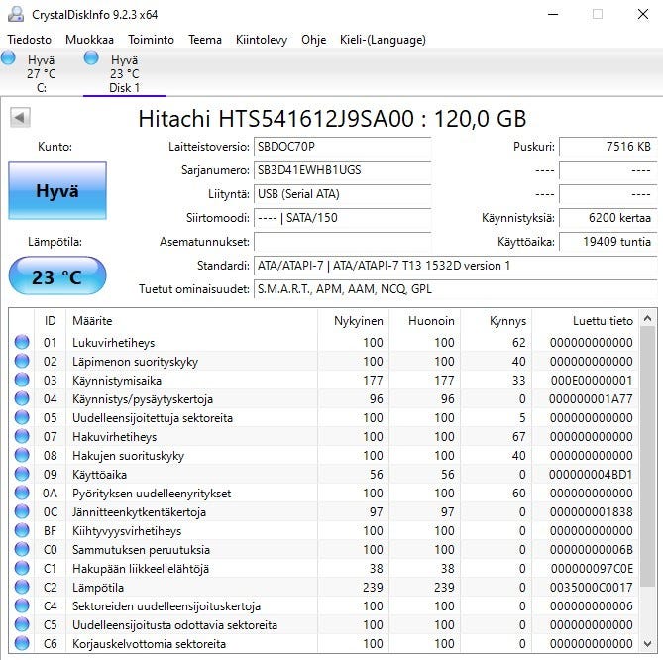663x660 pixels.
Task: Click the Siirtomoodi field SATA/150
Action: pyautogui.click(x=343, y=218)
